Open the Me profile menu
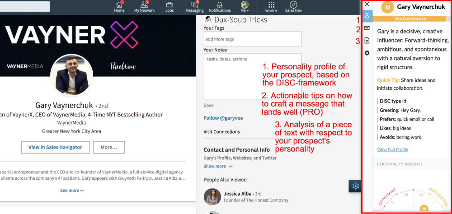The width and height of the screenshot is (452, 214). click(245, 7)
